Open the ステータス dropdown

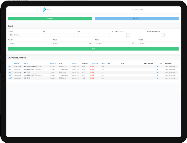(24, 35)
